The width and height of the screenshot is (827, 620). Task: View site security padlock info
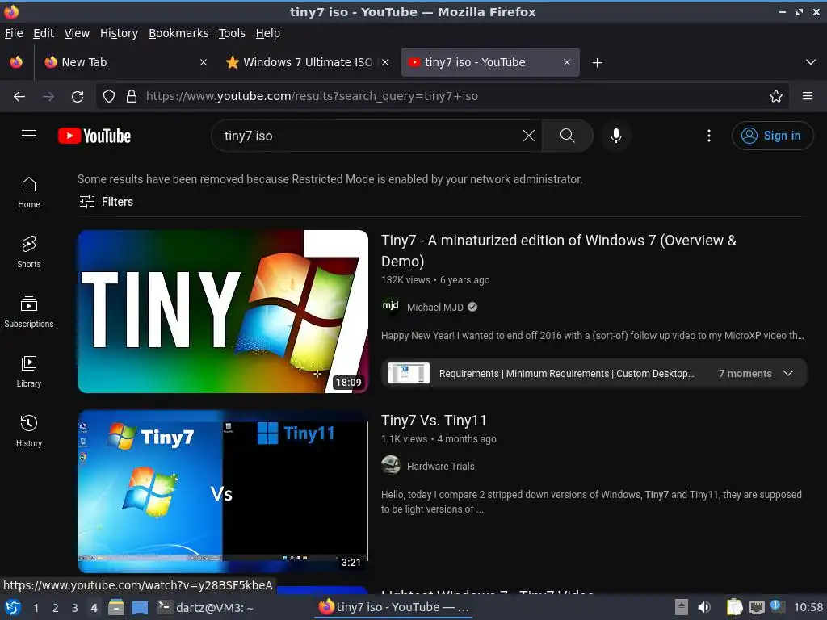(132, 97)
